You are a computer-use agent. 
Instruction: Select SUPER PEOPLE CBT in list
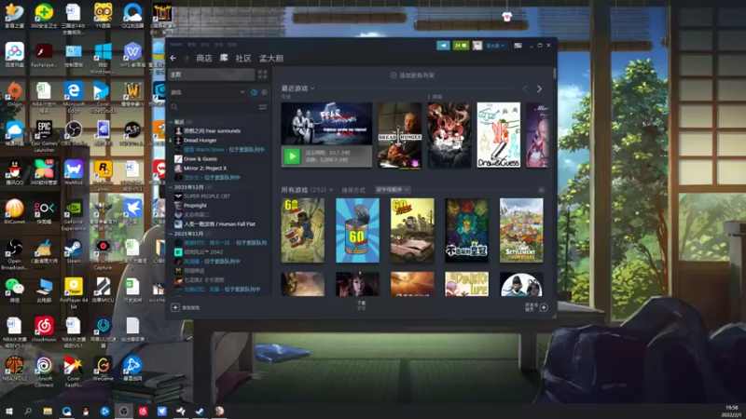pyautogui.click(x=206, y=196)
